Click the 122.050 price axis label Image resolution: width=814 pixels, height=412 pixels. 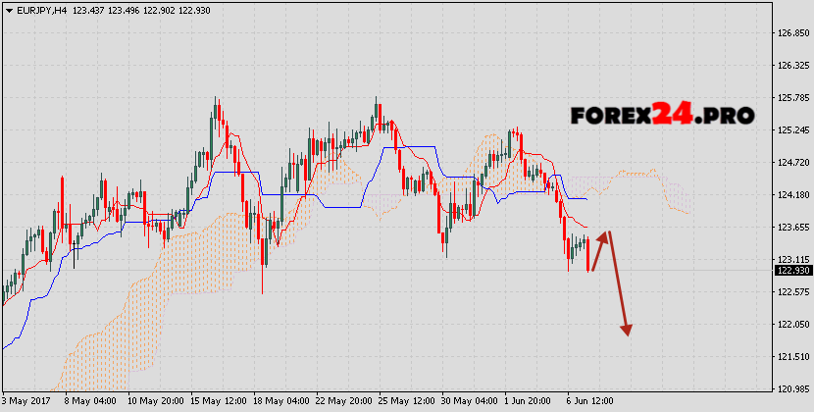[792, 325]
